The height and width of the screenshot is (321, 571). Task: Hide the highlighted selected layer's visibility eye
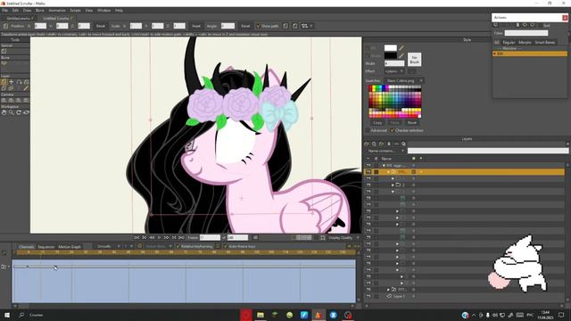368,172
